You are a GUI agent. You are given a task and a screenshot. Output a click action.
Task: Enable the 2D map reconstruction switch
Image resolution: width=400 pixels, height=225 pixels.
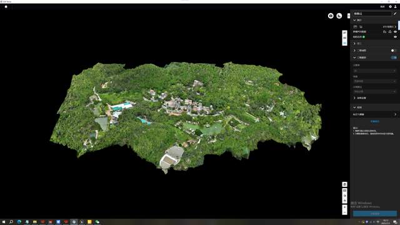click(394, 51)
